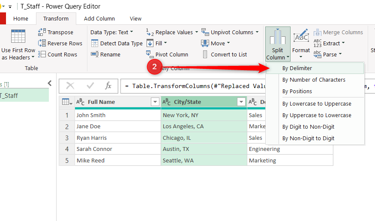This screenshot has height=221, width=375.
Task: Click inside the formula bar field
Action: [x=194, y=86]
